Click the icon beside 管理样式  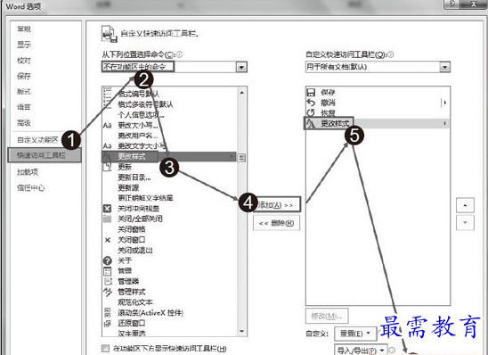coord(108,292)
